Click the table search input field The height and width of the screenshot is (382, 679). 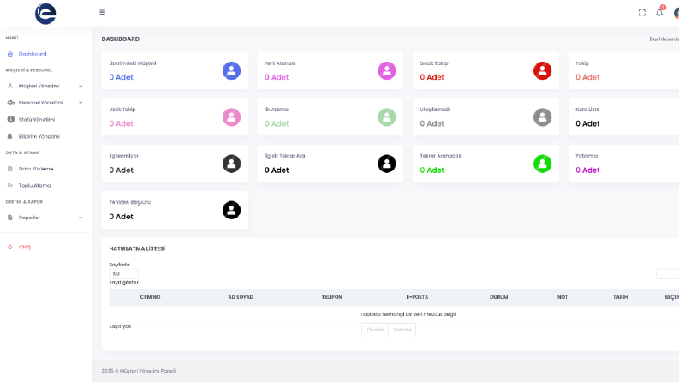[667, 274]
